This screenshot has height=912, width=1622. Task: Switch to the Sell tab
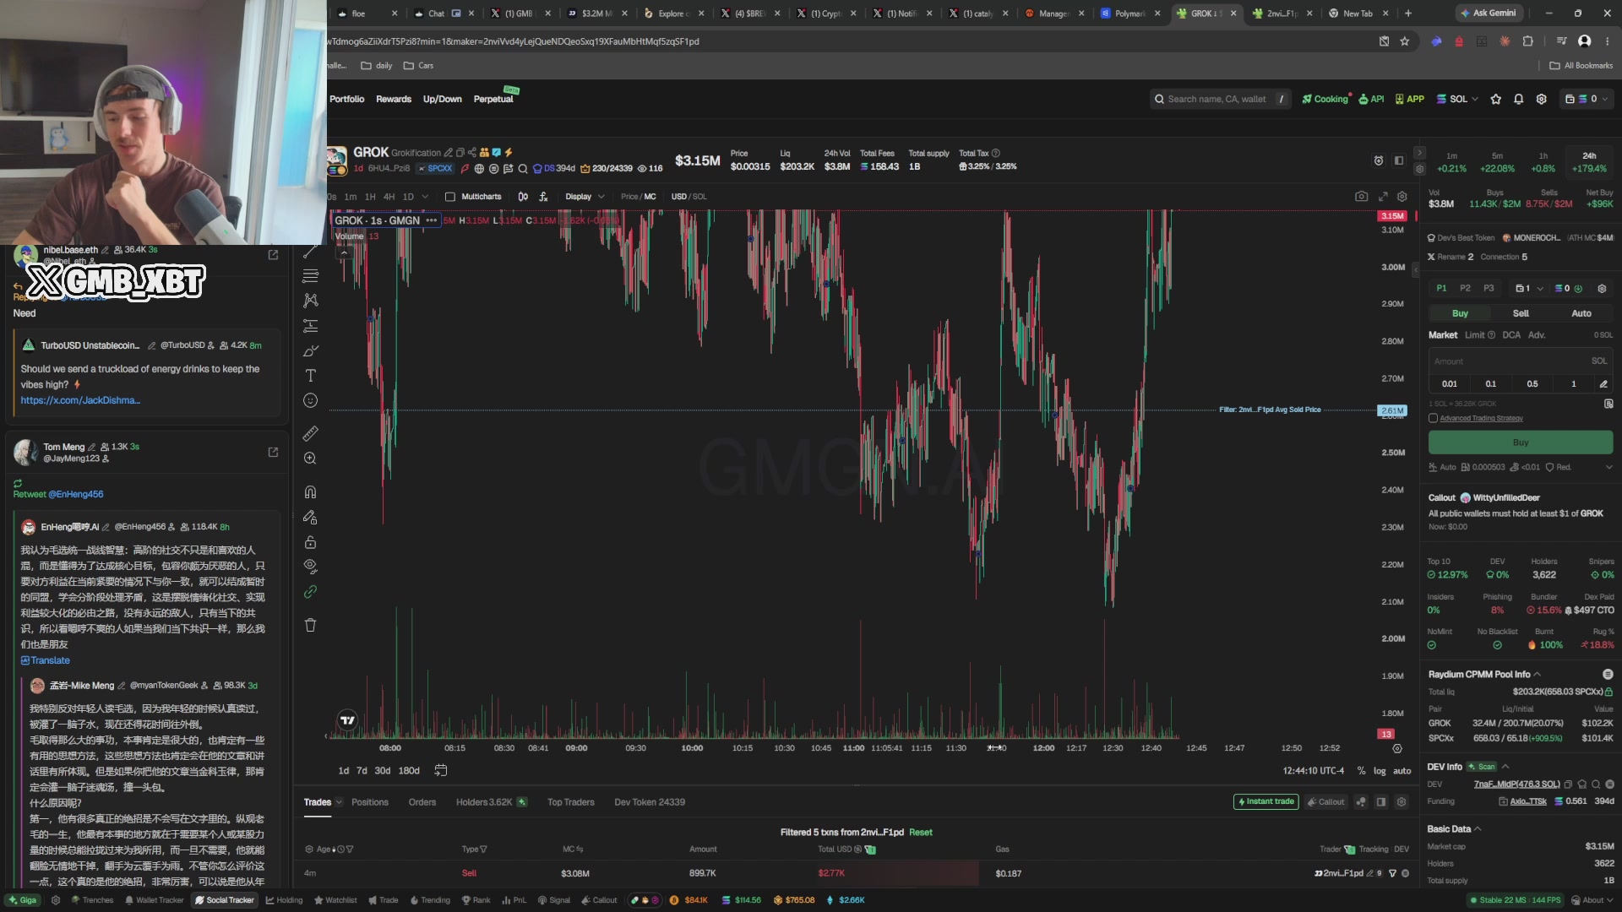tap(1521, 313)
